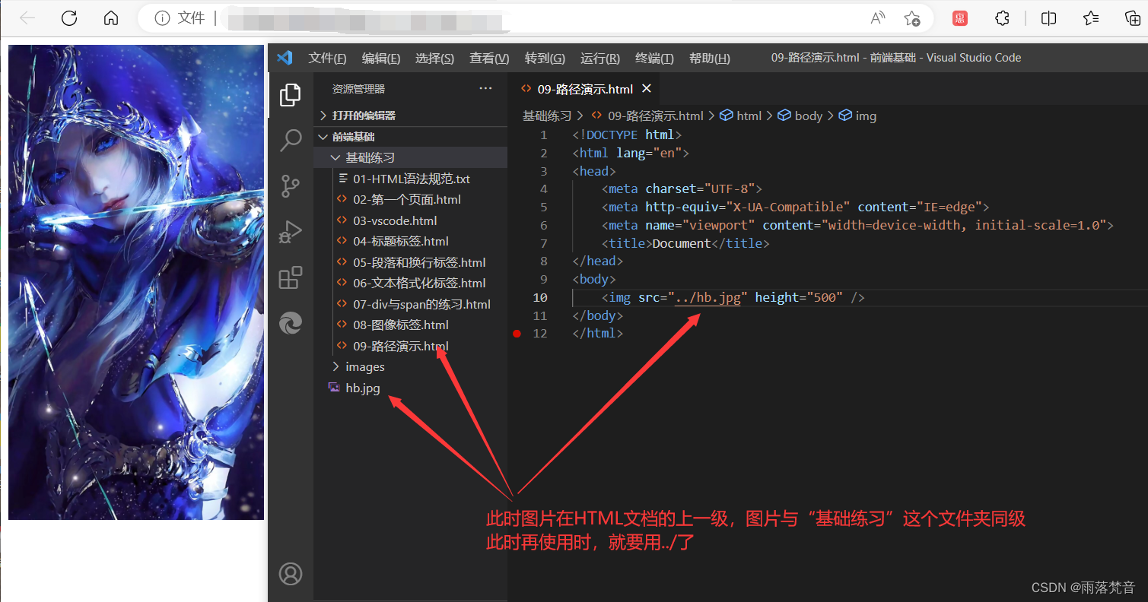The image size is (1148, 602).
Task: Reload the browser page
Action: [x=69, y=18]
